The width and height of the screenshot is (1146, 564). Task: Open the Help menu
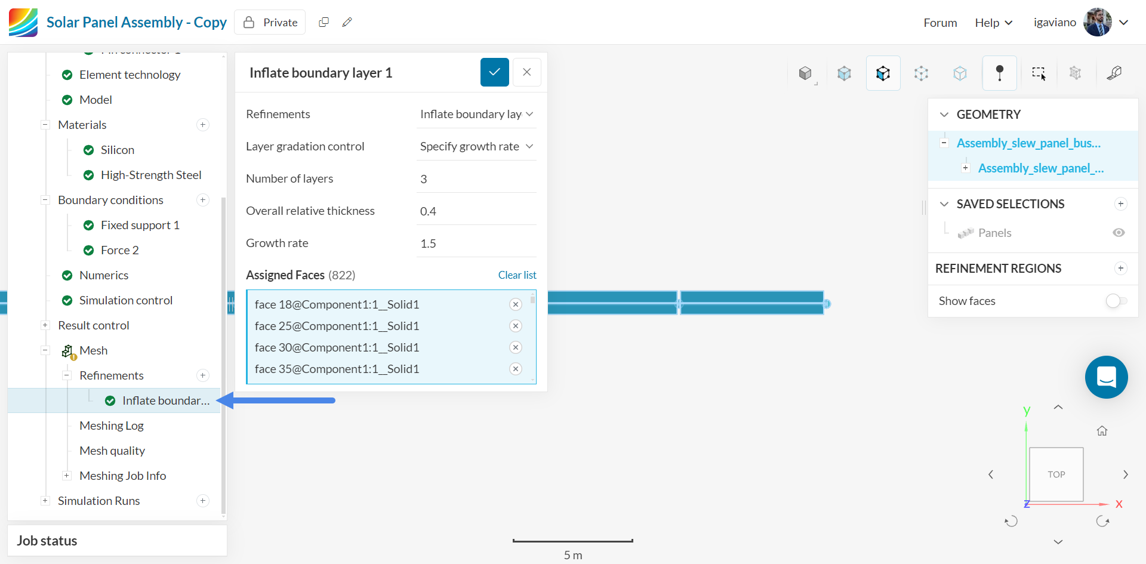point(992,22)
